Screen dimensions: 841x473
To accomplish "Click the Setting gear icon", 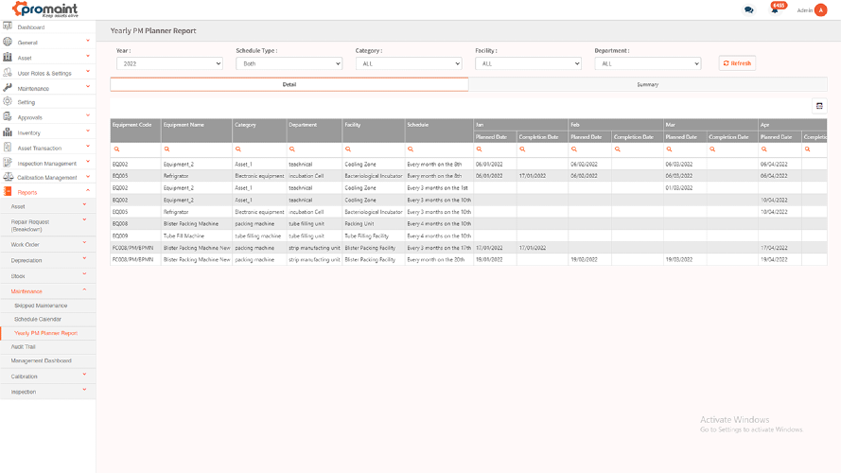I will pos(8,101).
